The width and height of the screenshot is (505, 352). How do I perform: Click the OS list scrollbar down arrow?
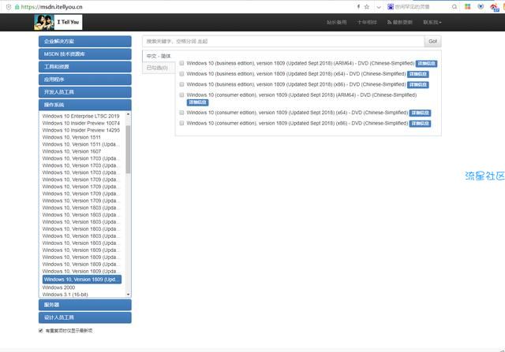pyautogui.click(x=128, y=295)
